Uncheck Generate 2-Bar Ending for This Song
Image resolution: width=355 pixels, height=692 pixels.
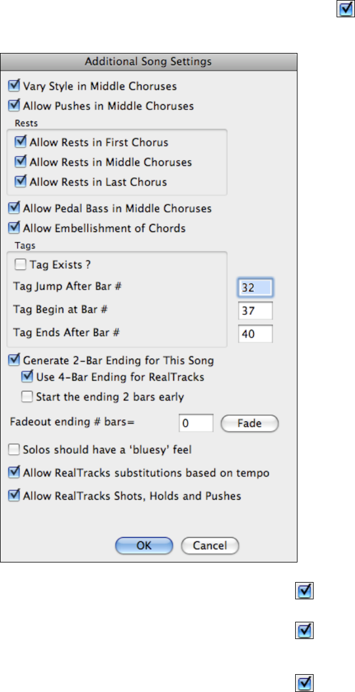[14, 361]
